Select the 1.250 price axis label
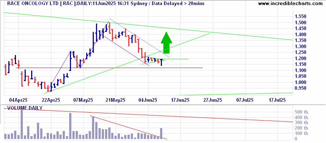Viewport: 326px width, 143px height. tap(301, 52)
